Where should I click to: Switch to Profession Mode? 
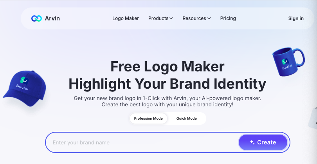click(148, 118)
